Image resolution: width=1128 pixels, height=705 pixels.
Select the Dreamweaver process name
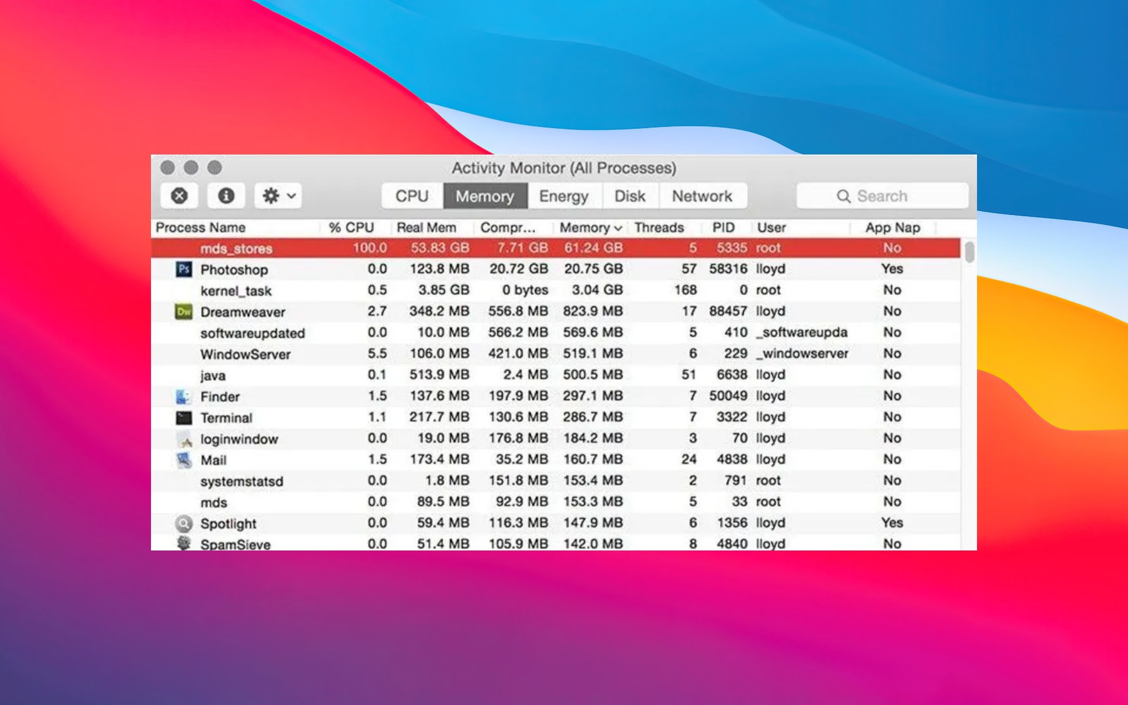pyautogui.click(x=243, y=312)
